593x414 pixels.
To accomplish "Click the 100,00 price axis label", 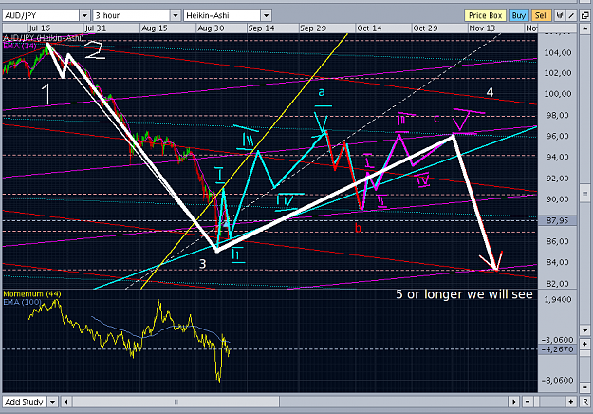I will pos(558,94).
